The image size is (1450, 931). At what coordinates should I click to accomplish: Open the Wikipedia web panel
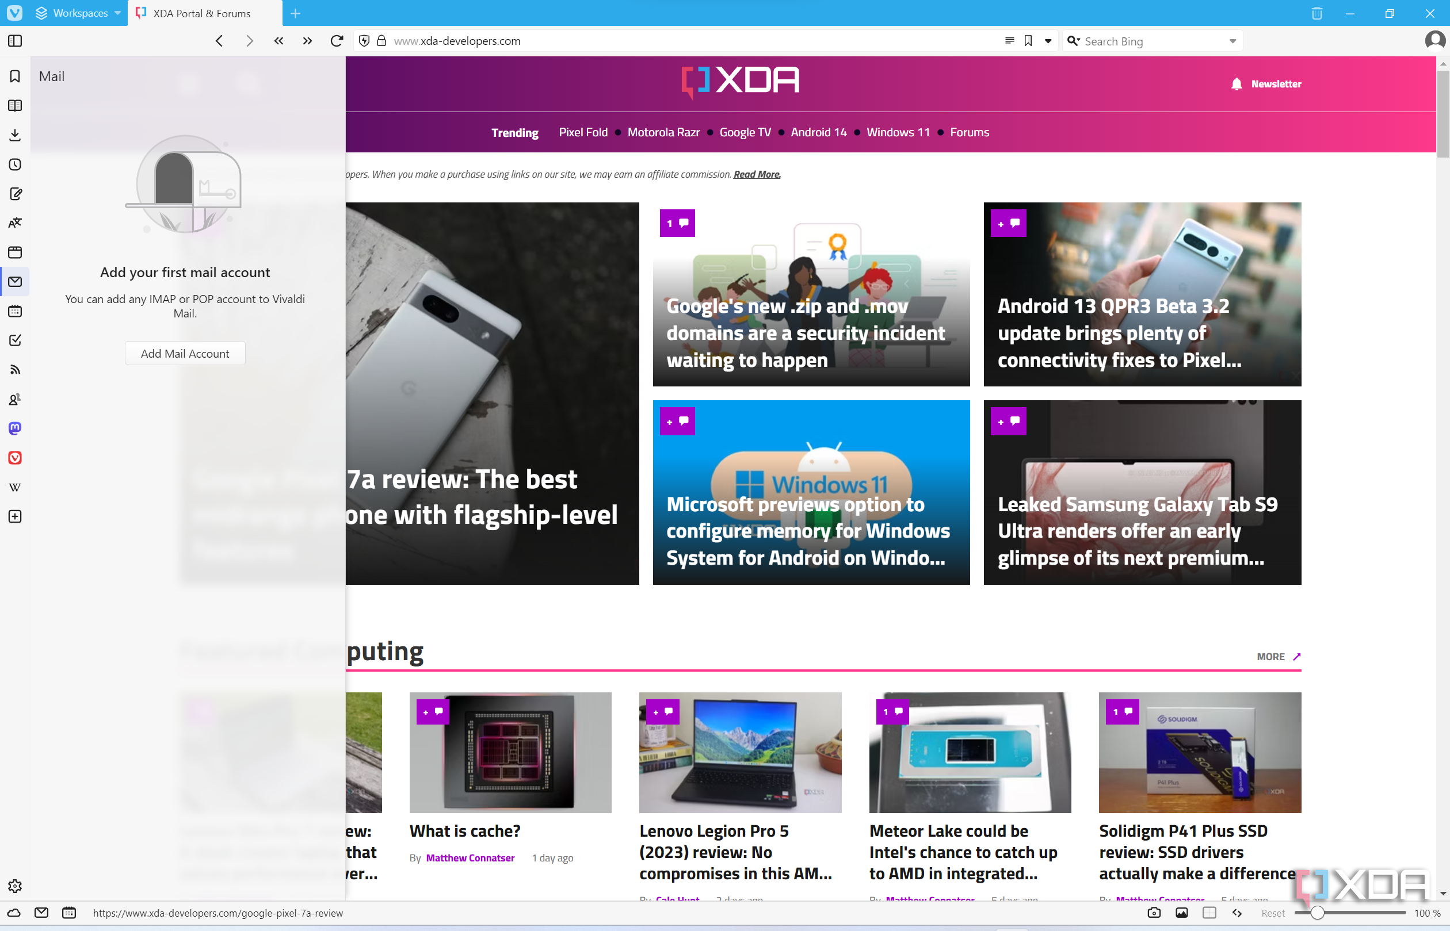tap(15, 487)
